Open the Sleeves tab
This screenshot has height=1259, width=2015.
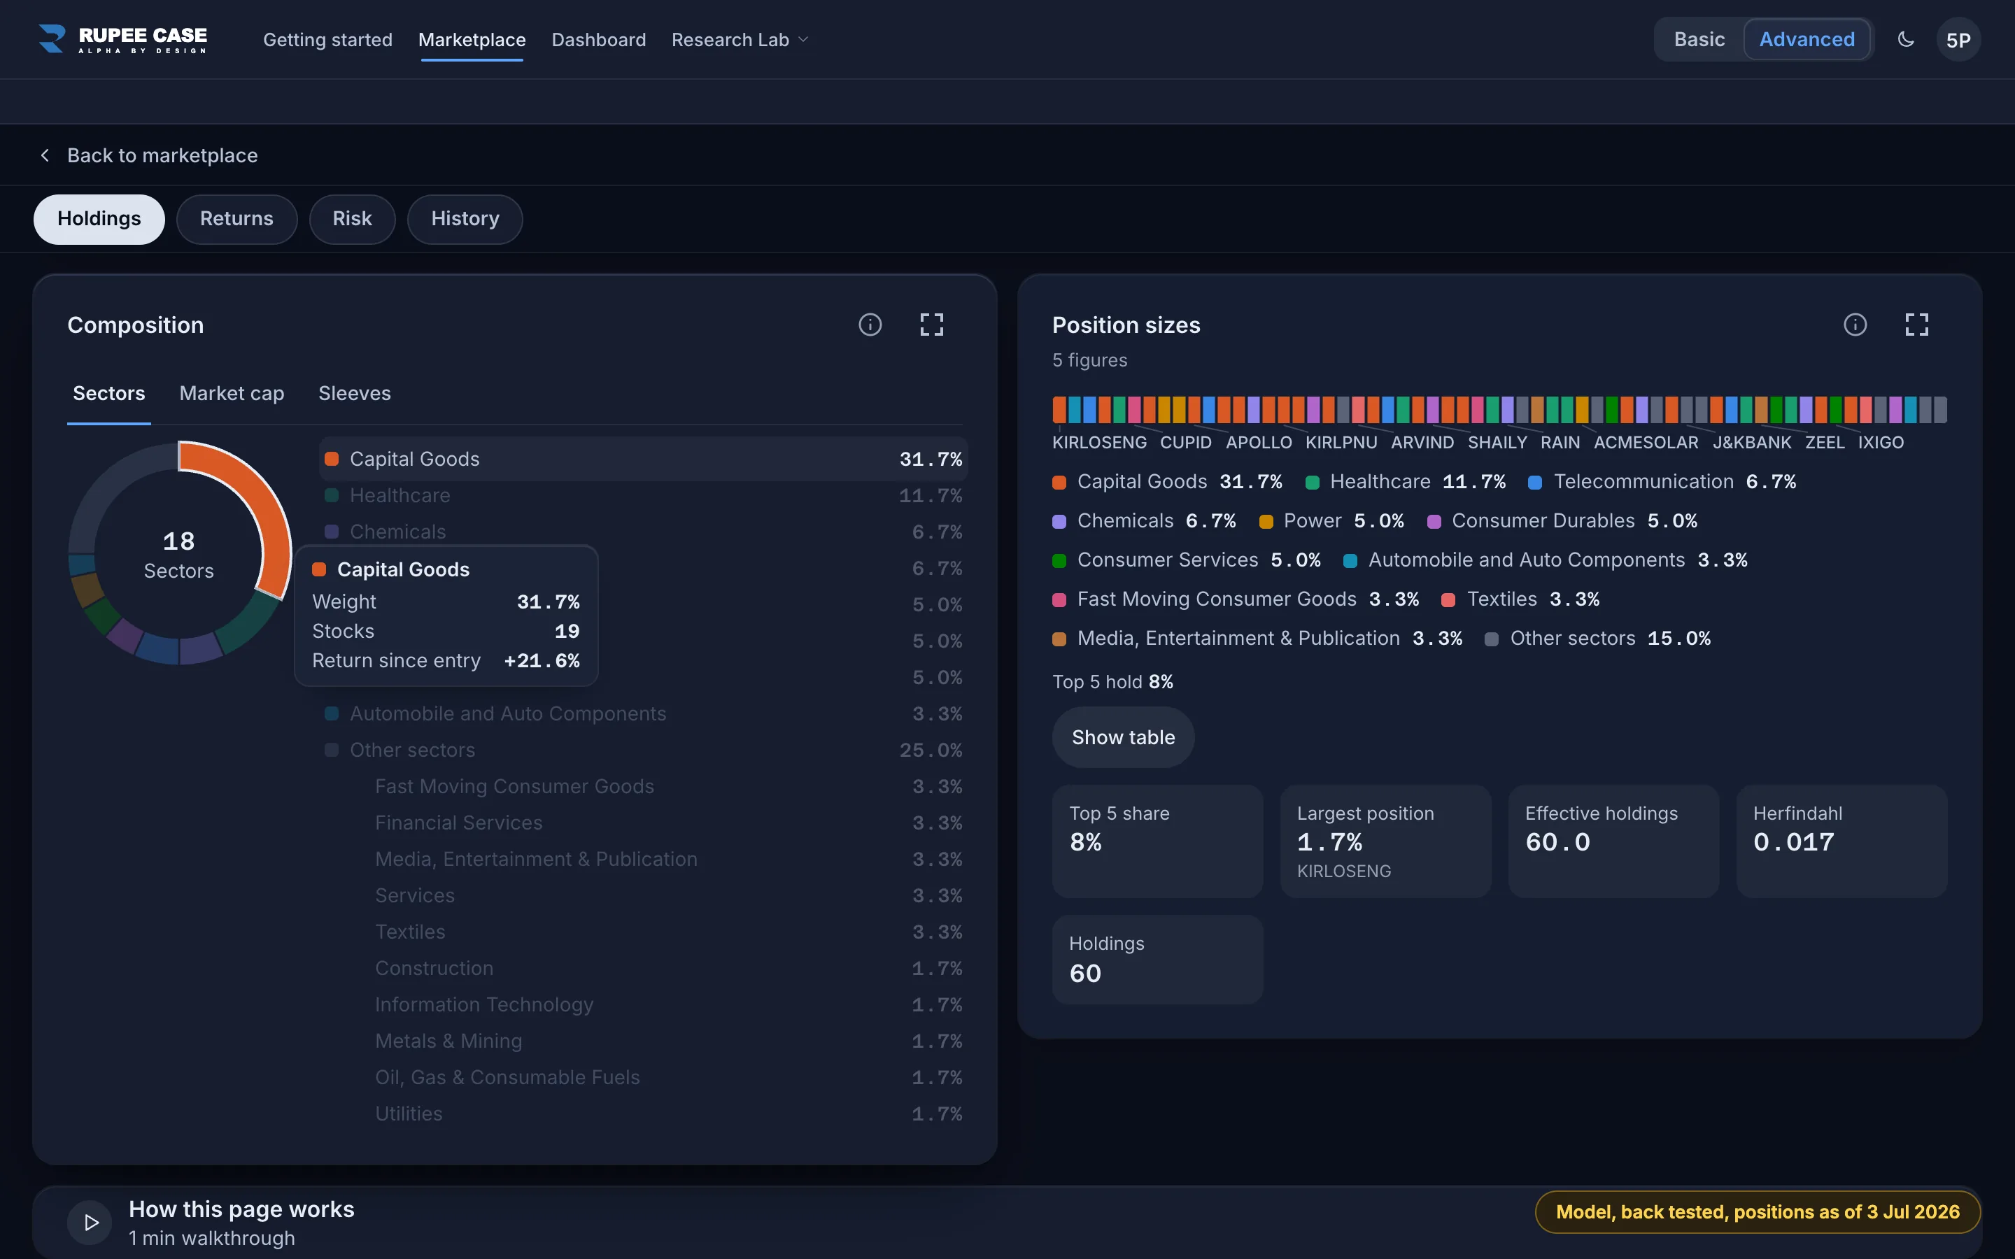click(355, 394)
